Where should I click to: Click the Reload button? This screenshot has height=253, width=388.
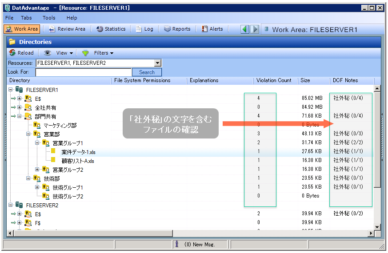(21, 53)
